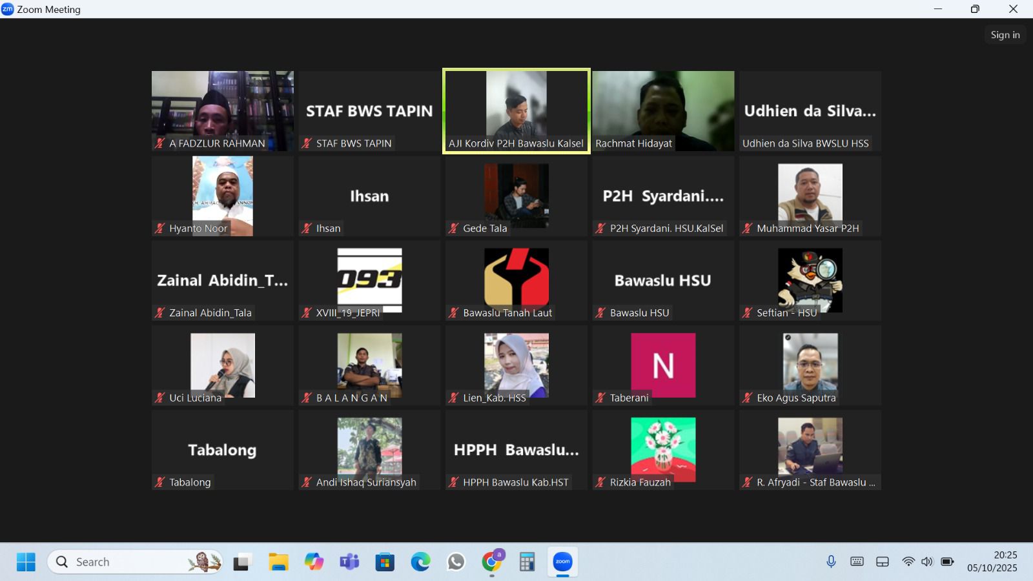This screenshot has width=1033, height=581.
Task: Click muted mic icon beside Bawaslu Tanah Laut
Action: [x=454, y=312]
